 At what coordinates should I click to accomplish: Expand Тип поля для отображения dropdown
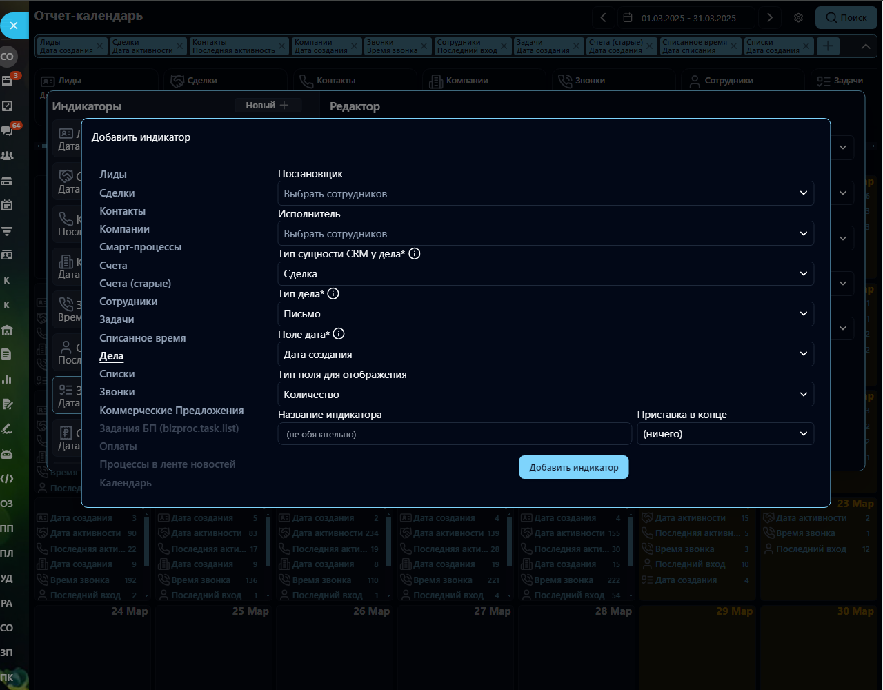pos(545,395)
